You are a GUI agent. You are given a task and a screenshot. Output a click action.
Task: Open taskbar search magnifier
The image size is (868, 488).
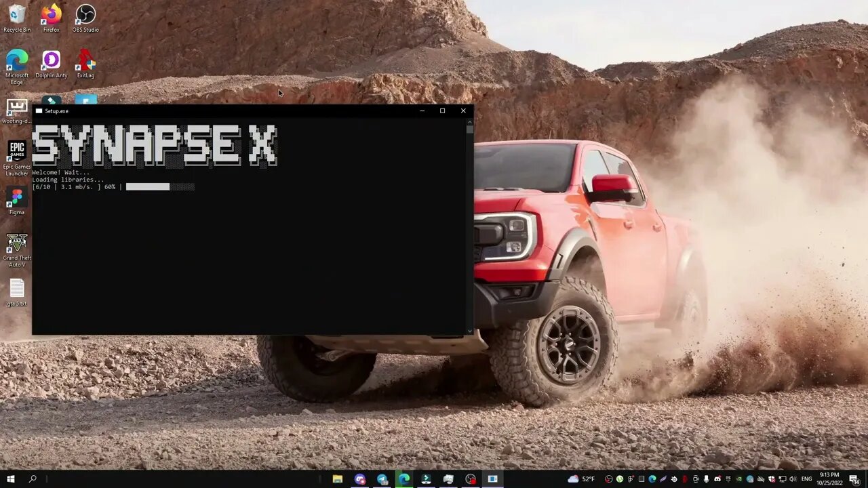[33, 479]
